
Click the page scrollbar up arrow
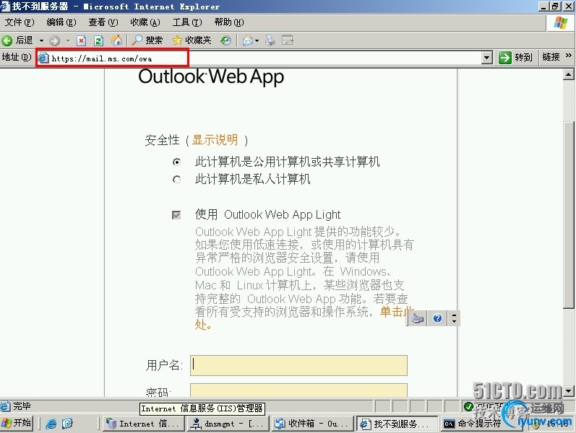pos(568,75)
